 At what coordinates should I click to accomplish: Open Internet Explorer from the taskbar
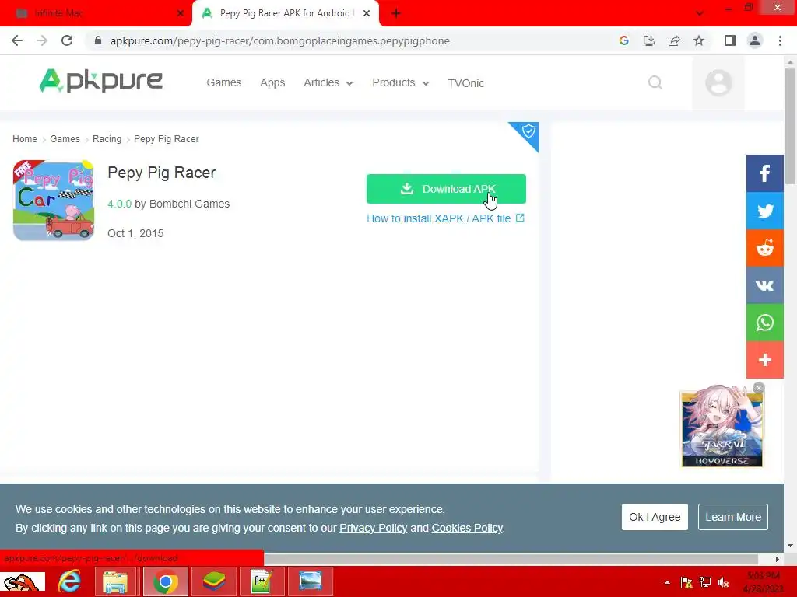tap(69, 581)
